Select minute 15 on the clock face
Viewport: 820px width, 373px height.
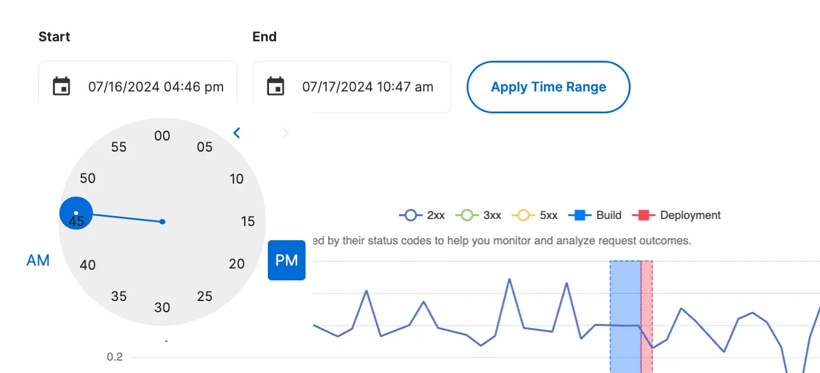[x=248, y=221]
